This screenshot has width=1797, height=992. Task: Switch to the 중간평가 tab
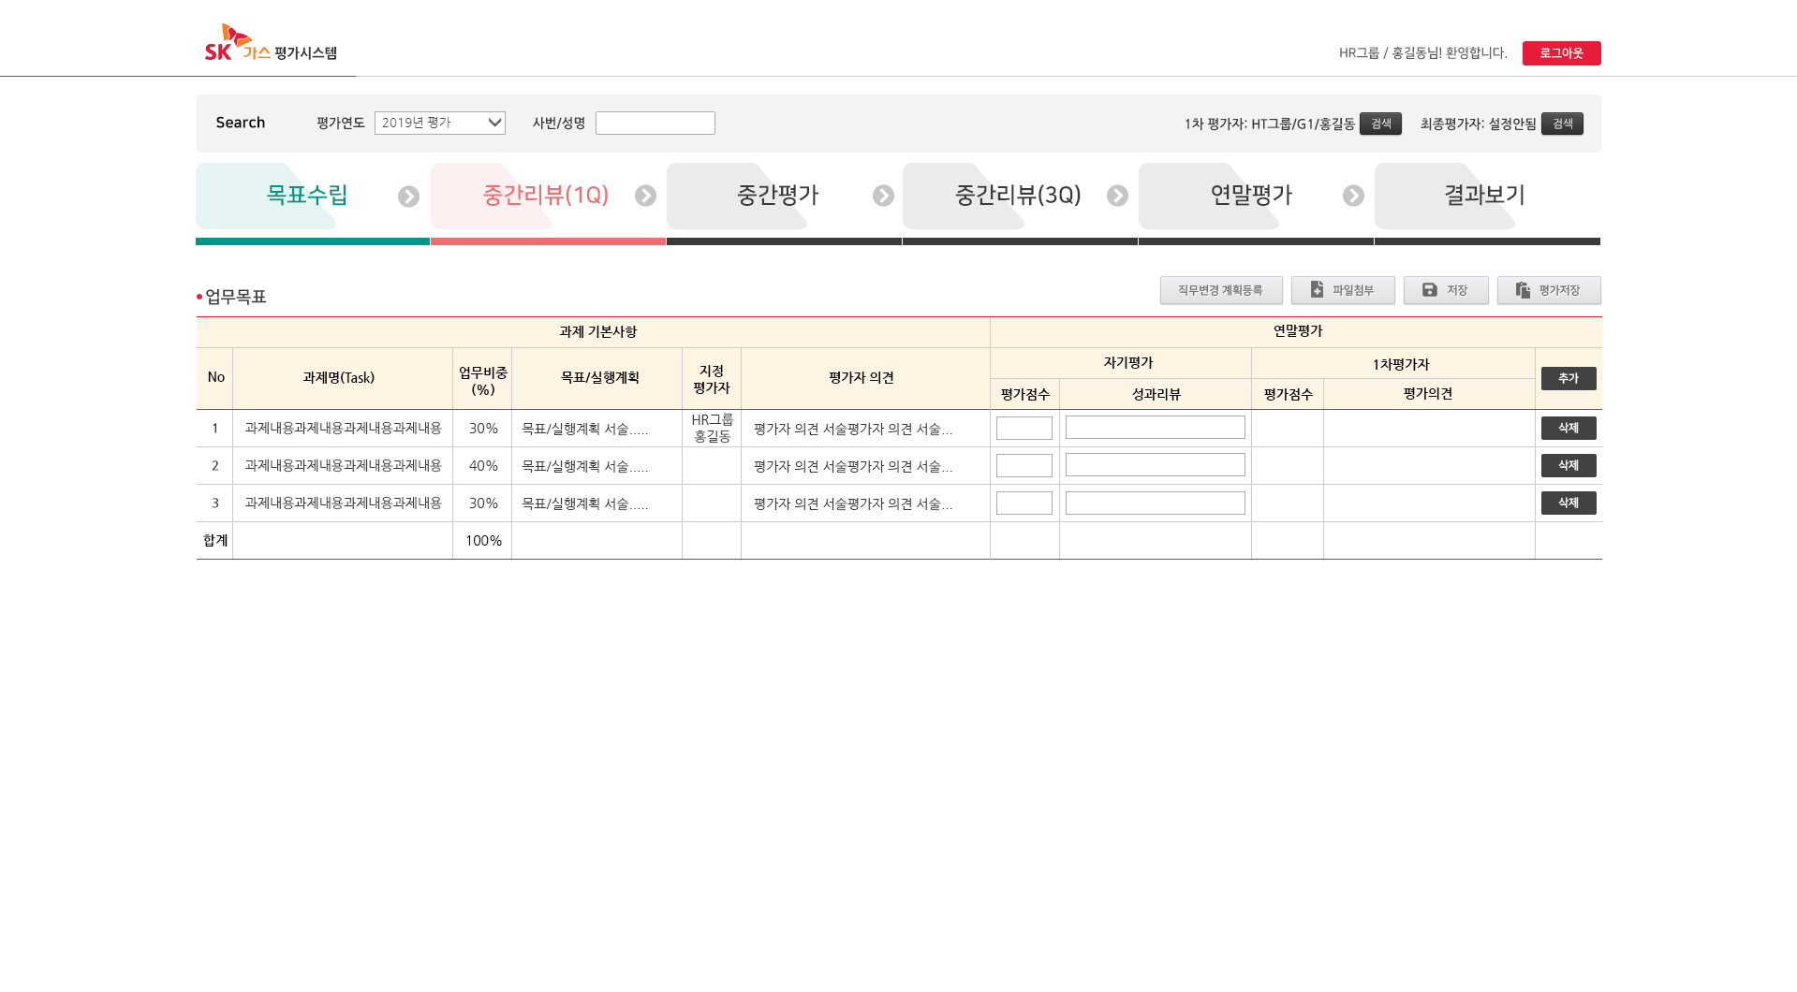(777, 196)
